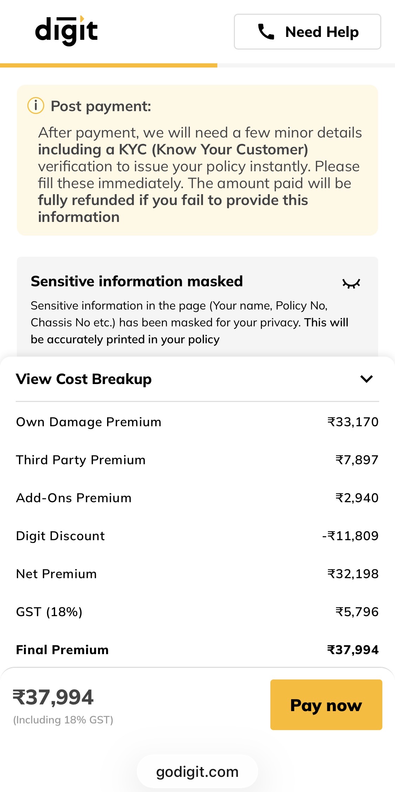
Task: Collapse the View Cost Breakup chevron
Action: pos(366,379)
